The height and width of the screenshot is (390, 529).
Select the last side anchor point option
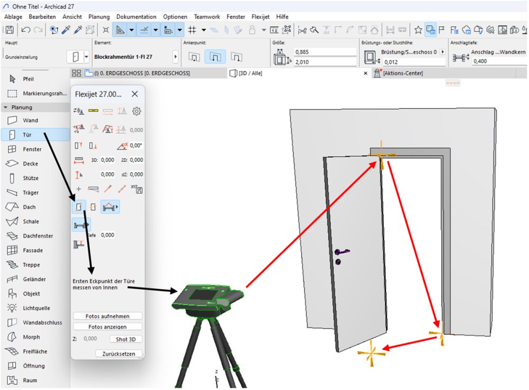tap(236, 57)
